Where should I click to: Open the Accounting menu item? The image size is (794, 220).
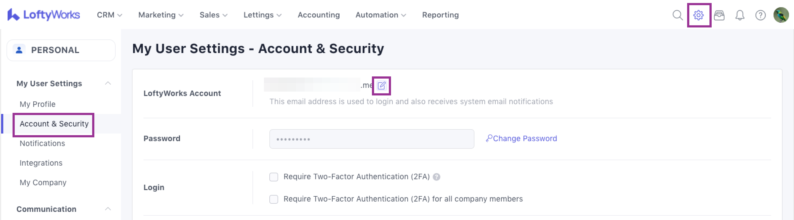tap(318, 15)
